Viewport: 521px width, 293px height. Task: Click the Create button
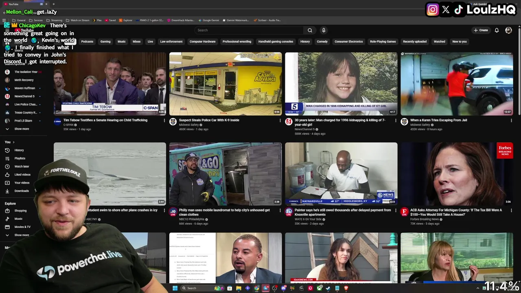coord(481,30)
